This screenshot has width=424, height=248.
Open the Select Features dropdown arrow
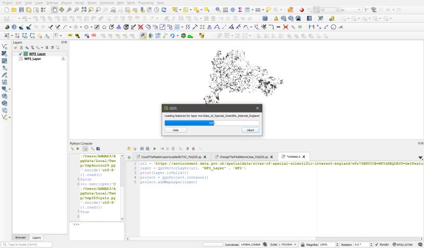point(180,10)
